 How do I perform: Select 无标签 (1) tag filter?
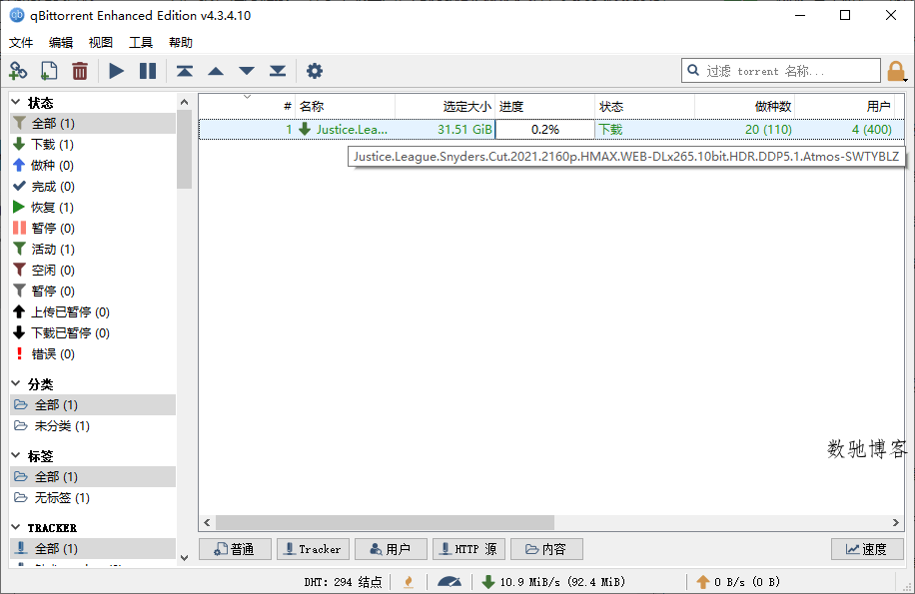tap(93, 497)
